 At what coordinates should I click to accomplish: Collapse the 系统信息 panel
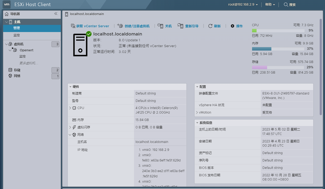point(197,123)
